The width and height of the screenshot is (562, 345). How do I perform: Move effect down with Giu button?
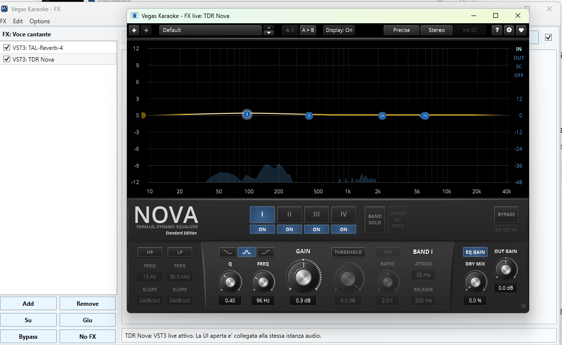pyautogui.click(x=88, y=320)
